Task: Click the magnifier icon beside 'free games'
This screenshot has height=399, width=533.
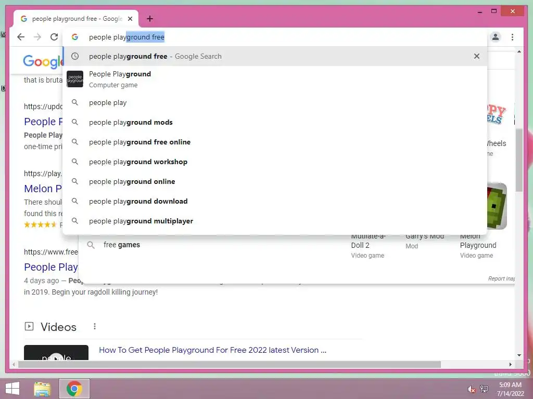Action: [x=91, y=245]
